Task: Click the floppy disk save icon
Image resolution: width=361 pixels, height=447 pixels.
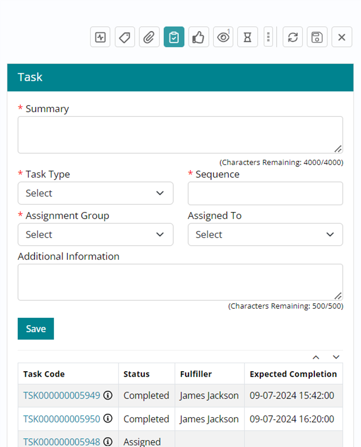Action: coord(317,37)
